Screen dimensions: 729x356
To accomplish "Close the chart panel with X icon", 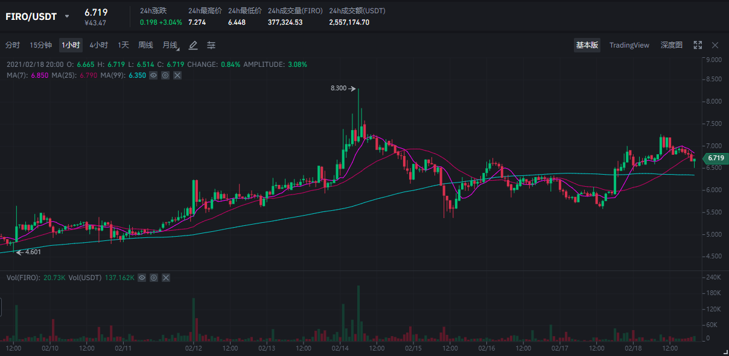I will point(715,45).
